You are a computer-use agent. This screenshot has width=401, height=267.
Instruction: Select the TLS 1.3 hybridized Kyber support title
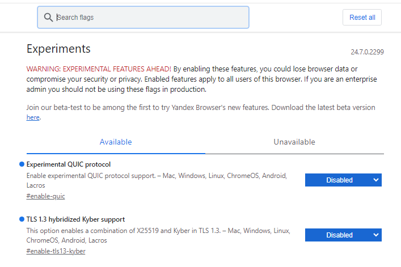coord(75,219)
